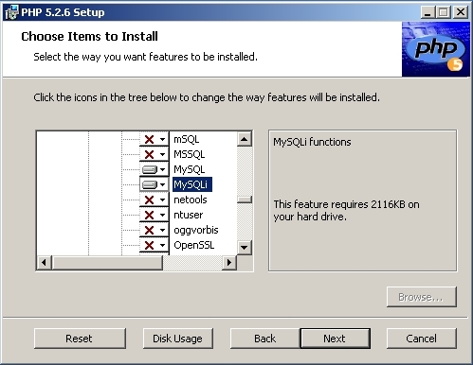Click the red X icon beside OpenSSL
The image size is (473, 365).
(x=149, y=245)
